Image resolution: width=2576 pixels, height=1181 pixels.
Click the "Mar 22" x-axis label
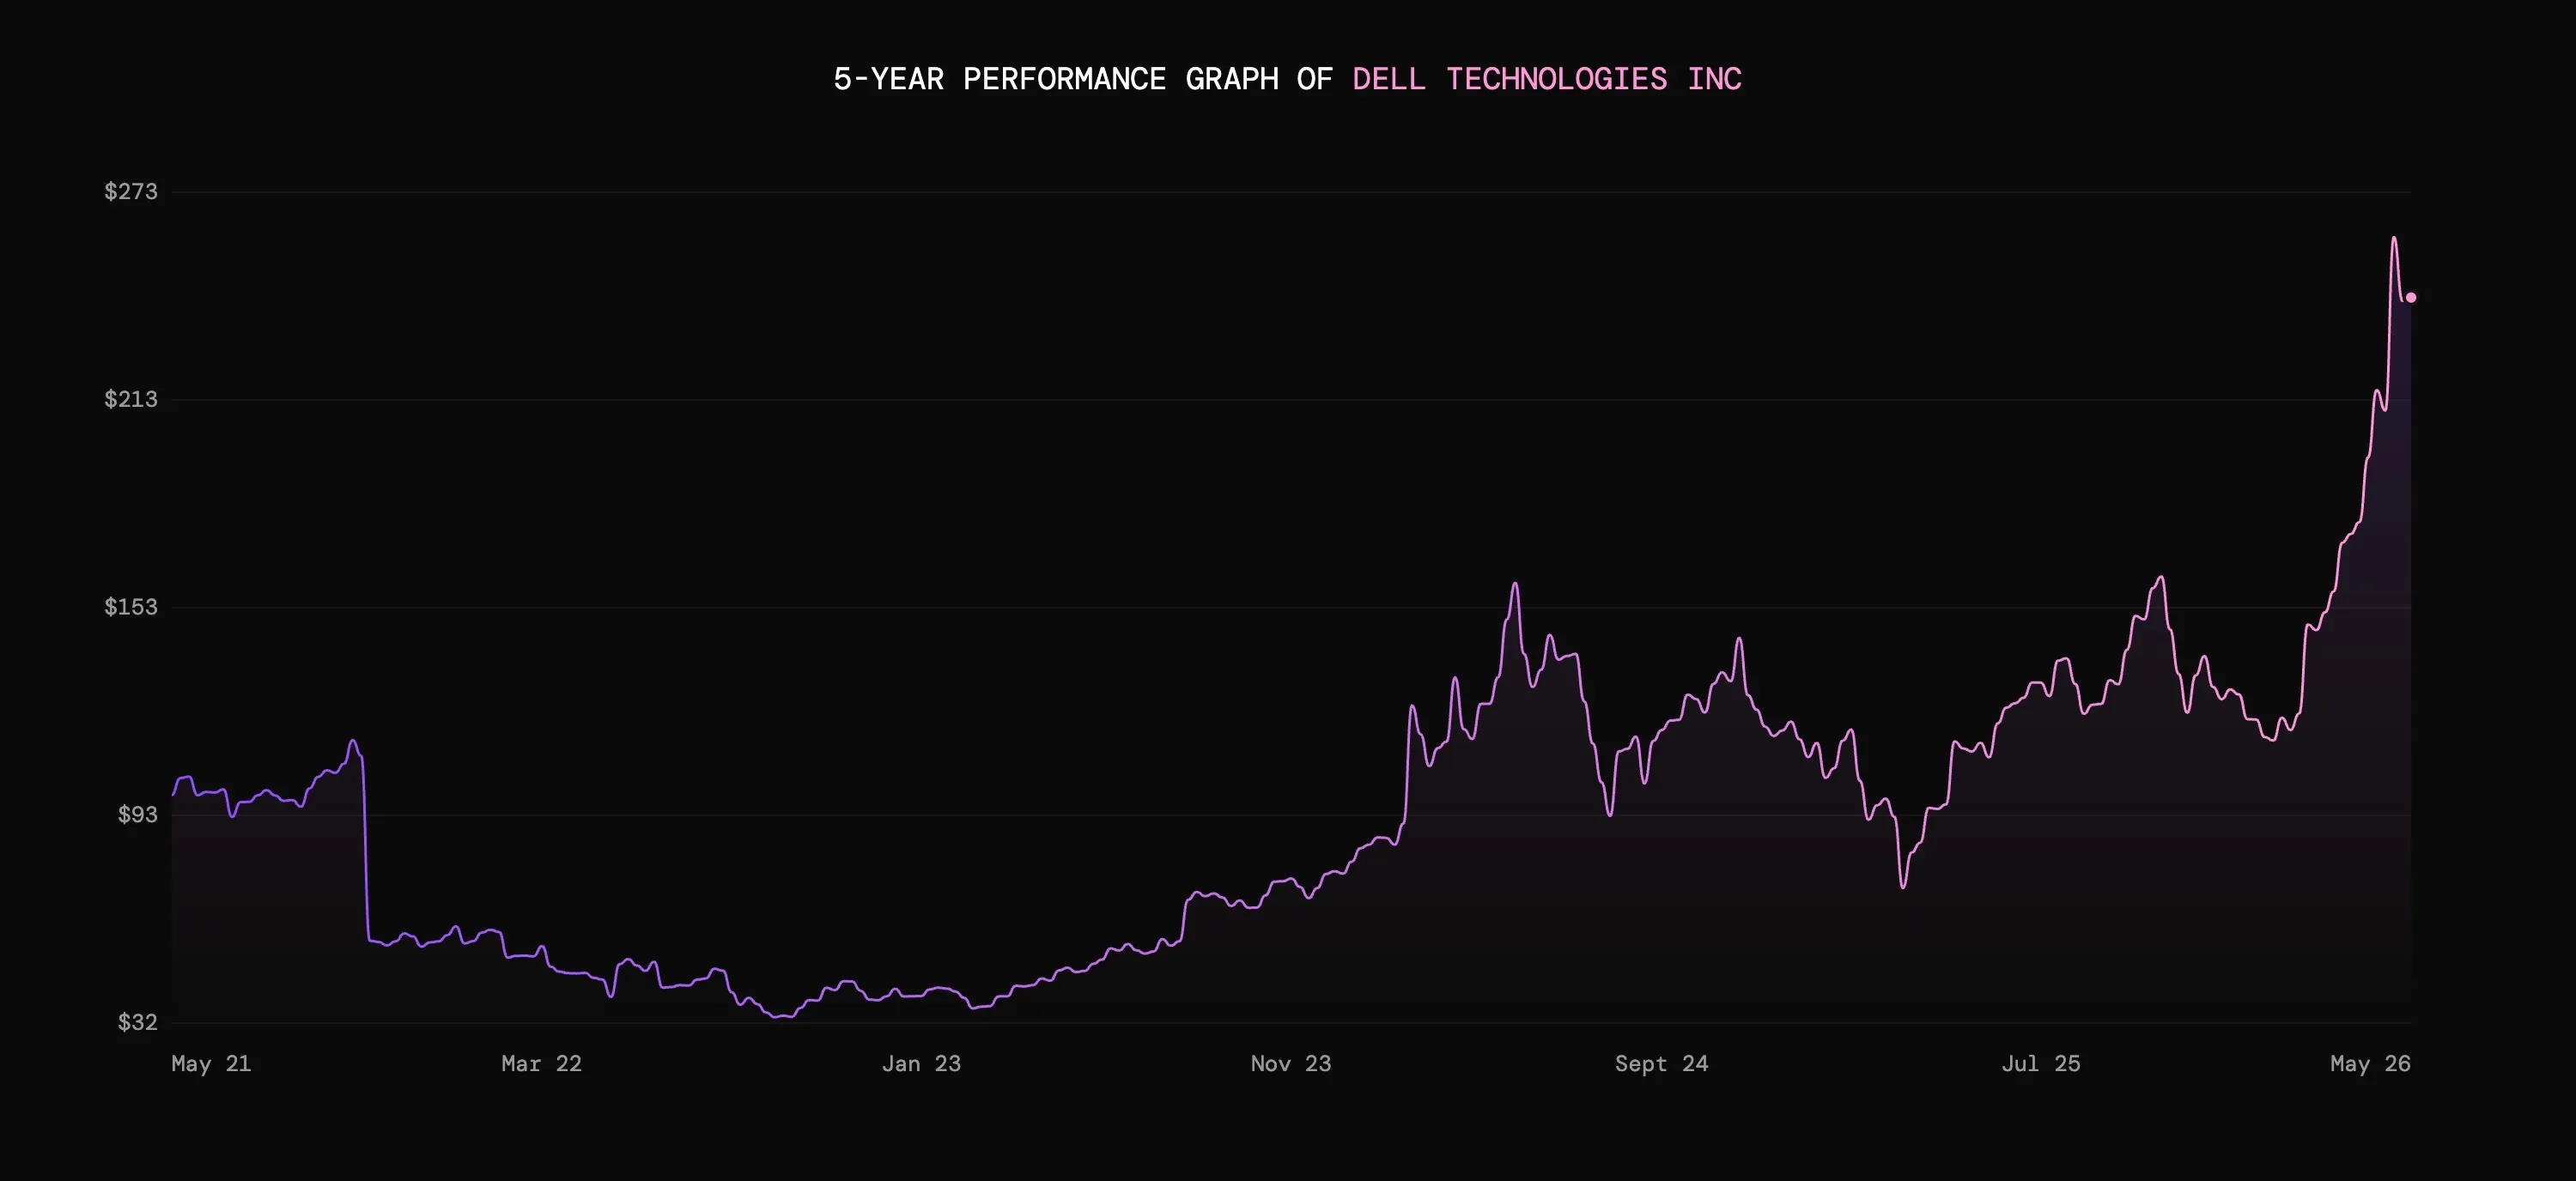point(541,1063)
